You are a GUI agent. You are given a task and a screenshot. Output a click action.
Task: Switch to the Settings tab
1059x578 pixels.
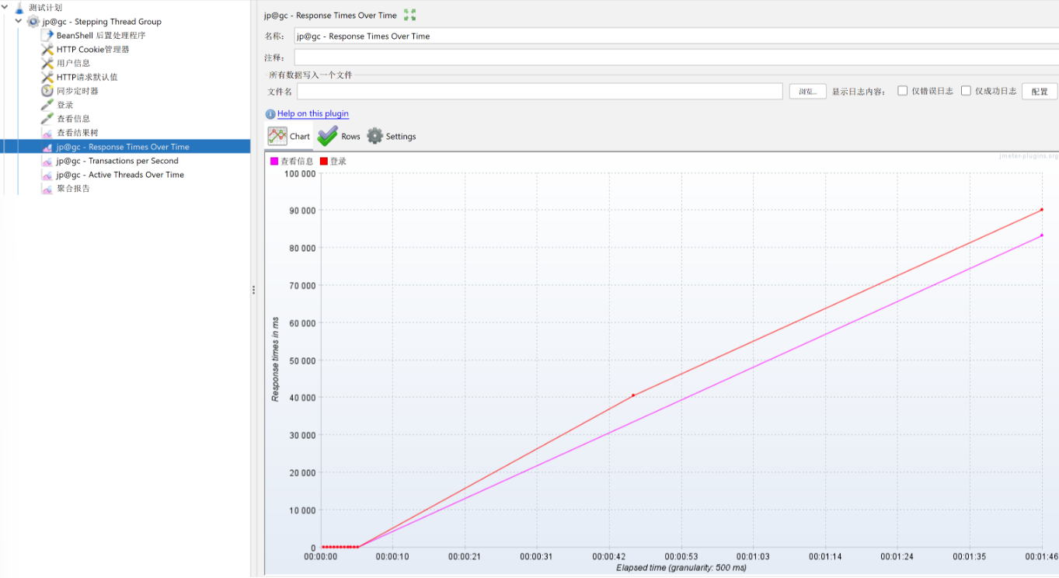[391, 136]
